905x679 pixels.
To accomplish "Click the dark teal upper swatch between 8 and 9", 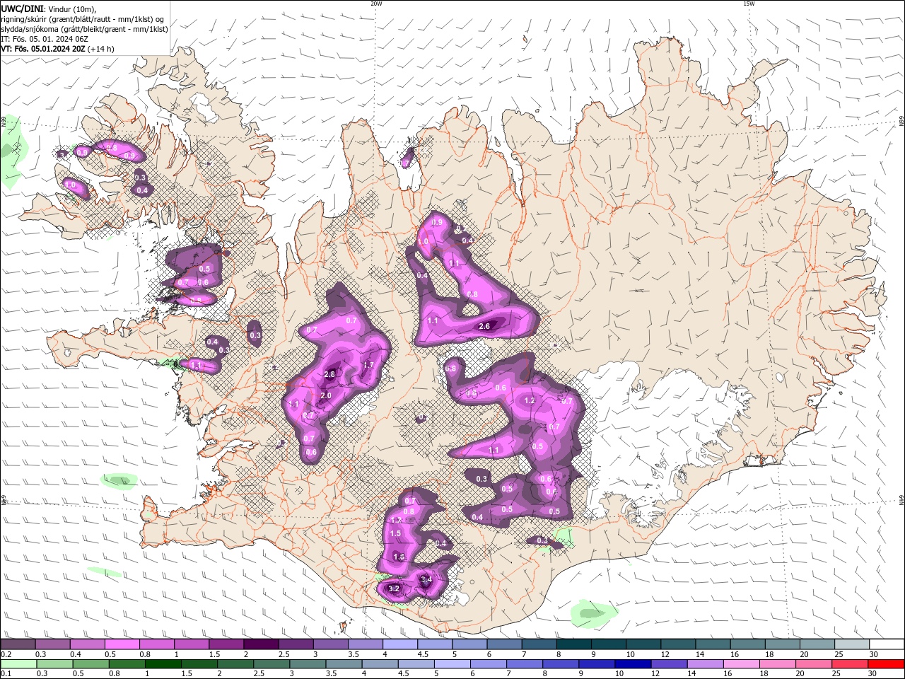I will pos(574,644).
